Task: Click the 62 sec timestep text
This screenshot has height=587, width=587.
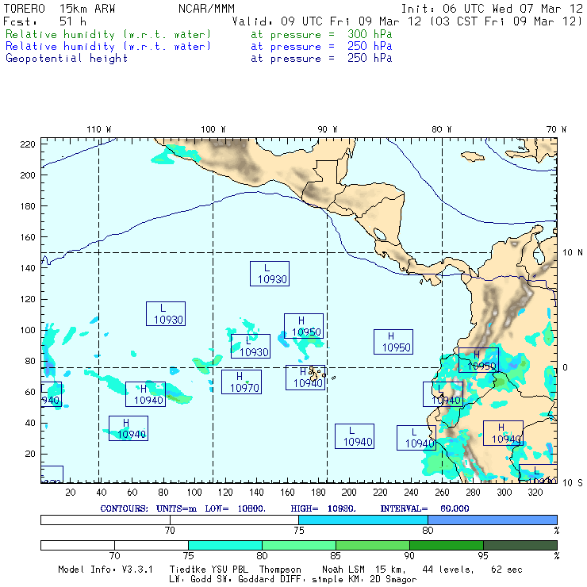Action: [x=507, y=570]
